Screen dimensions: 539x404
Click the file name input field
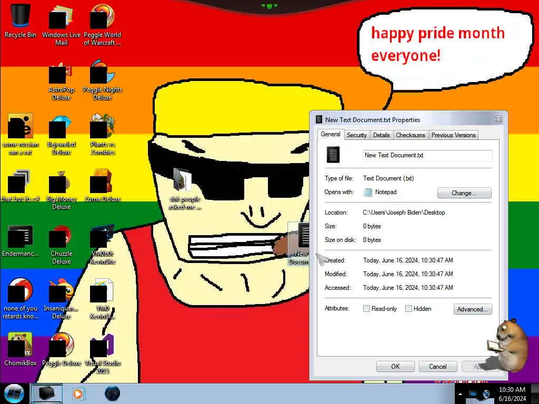[427, 155]
